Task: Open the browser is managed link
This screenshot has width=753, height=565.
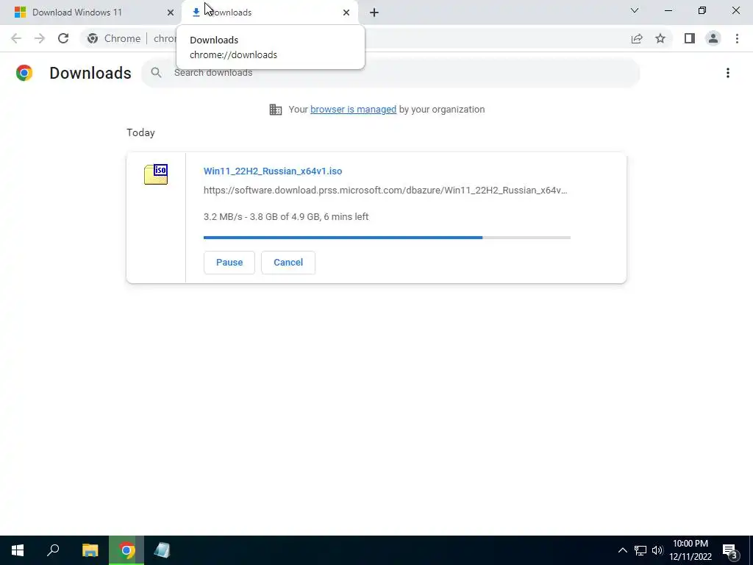Action: (353, 110)
